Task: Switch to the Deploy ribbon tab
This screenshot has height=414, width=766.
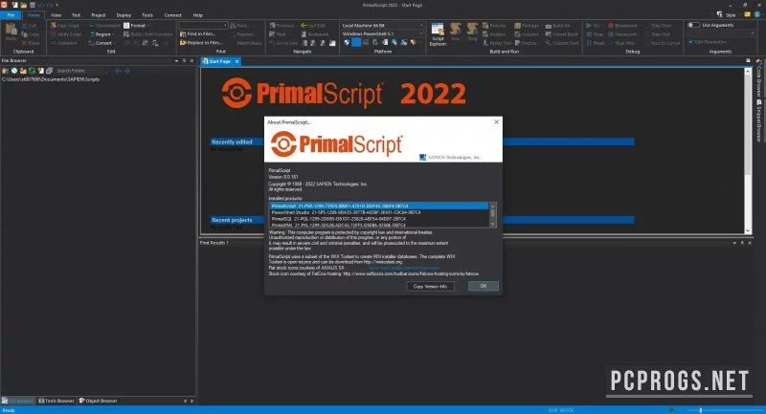Action: [x=124, y=15]
